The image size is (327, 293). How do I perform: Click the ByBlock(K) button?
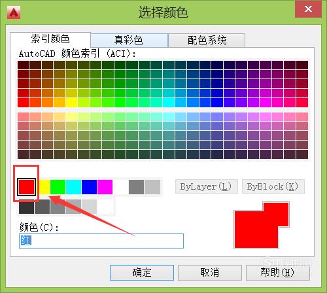(x=273, y=186)
